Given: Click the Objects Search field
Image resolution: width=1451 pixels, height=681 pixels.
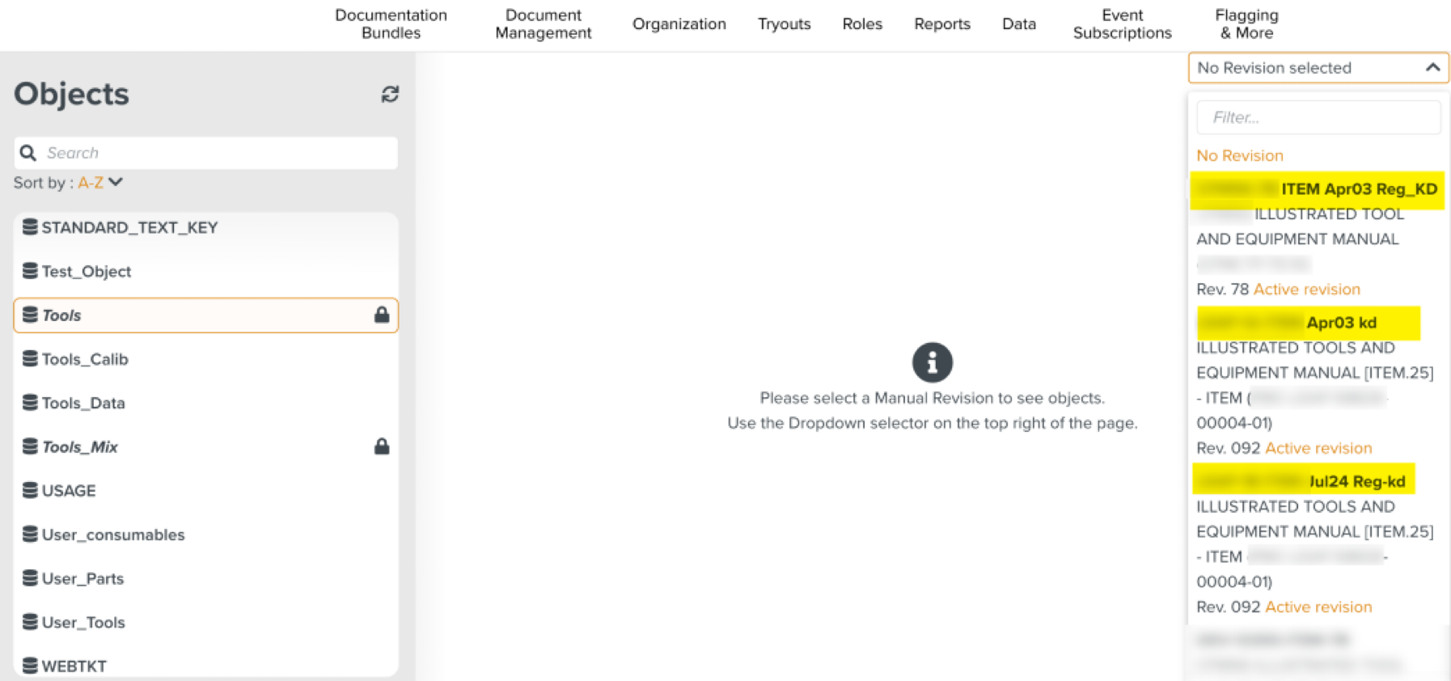Looking at the screenshot, I should click(217, 153).
